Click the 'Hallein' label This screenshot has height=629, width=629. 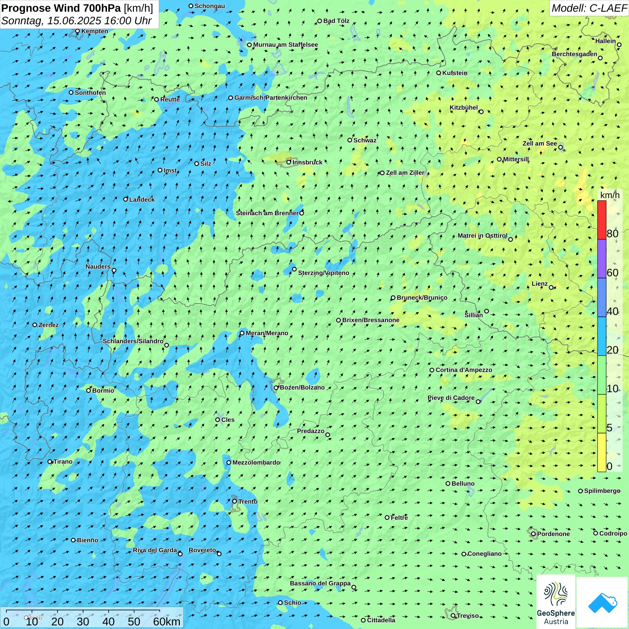[x=606, y=41]
